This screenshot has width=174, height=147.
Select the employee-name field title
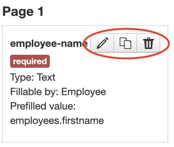(49, 44)
